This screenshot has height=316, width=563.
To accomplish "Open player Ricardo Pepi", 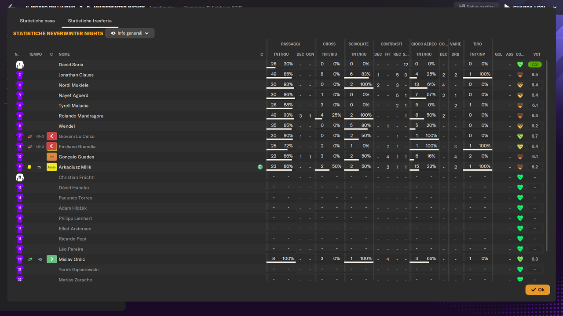I will coord(72,239).
